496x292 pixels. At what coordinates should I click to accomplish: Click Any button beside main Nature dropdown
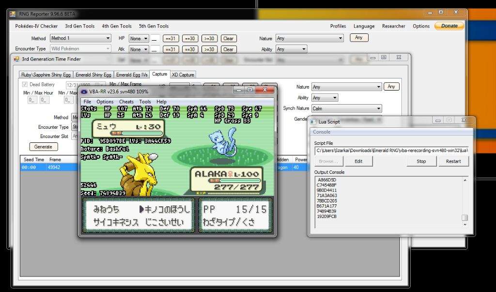coord(359,38)
